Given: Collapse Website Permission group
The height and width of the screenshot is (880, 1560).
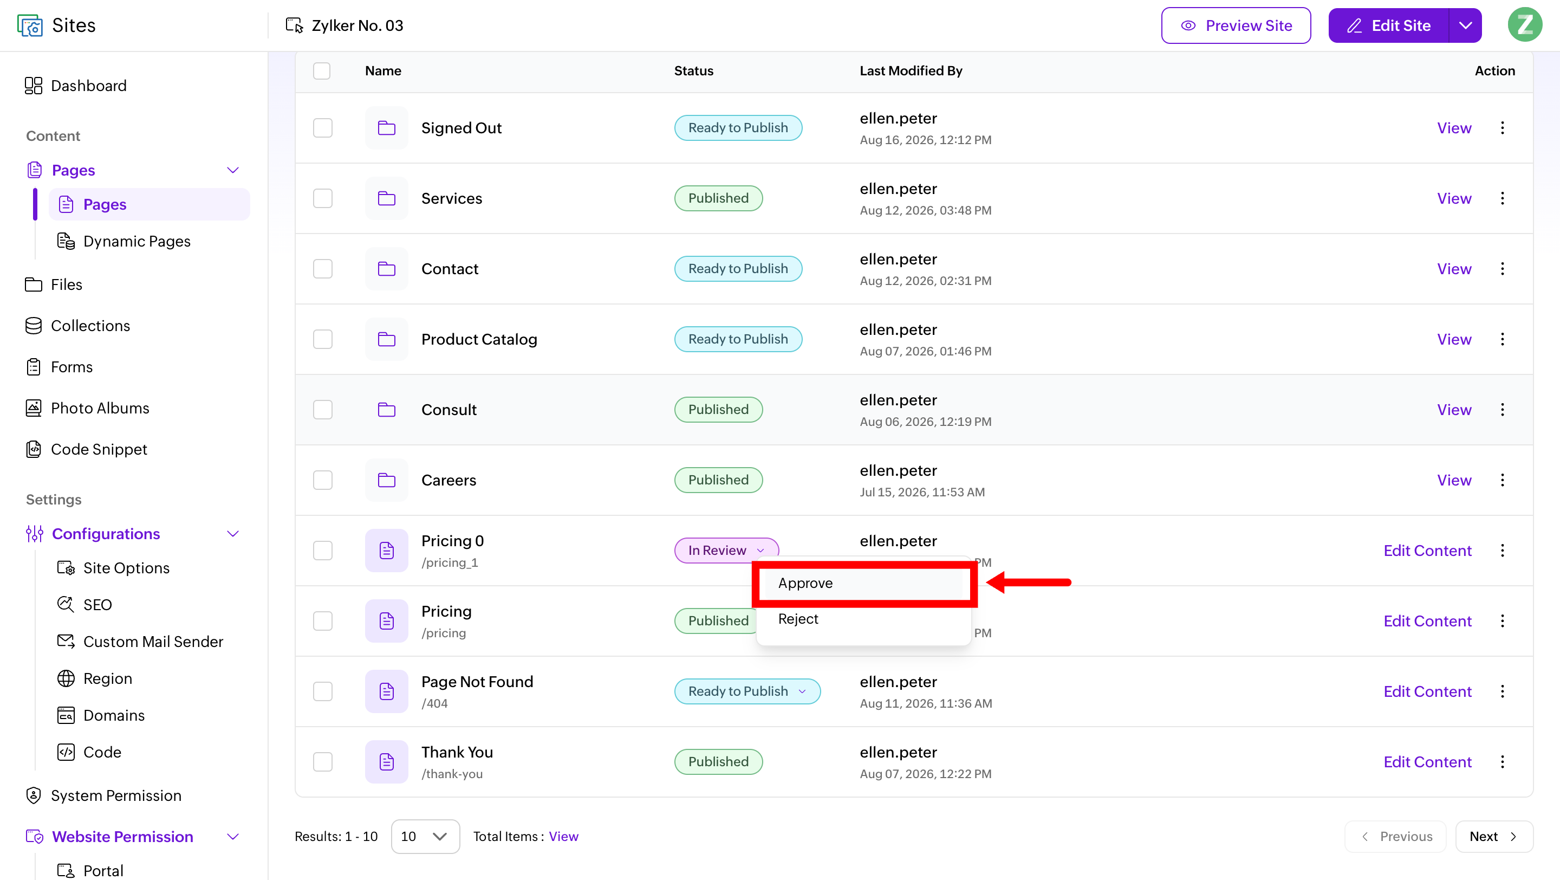Looking at the screenshot, I should point(232,837).
